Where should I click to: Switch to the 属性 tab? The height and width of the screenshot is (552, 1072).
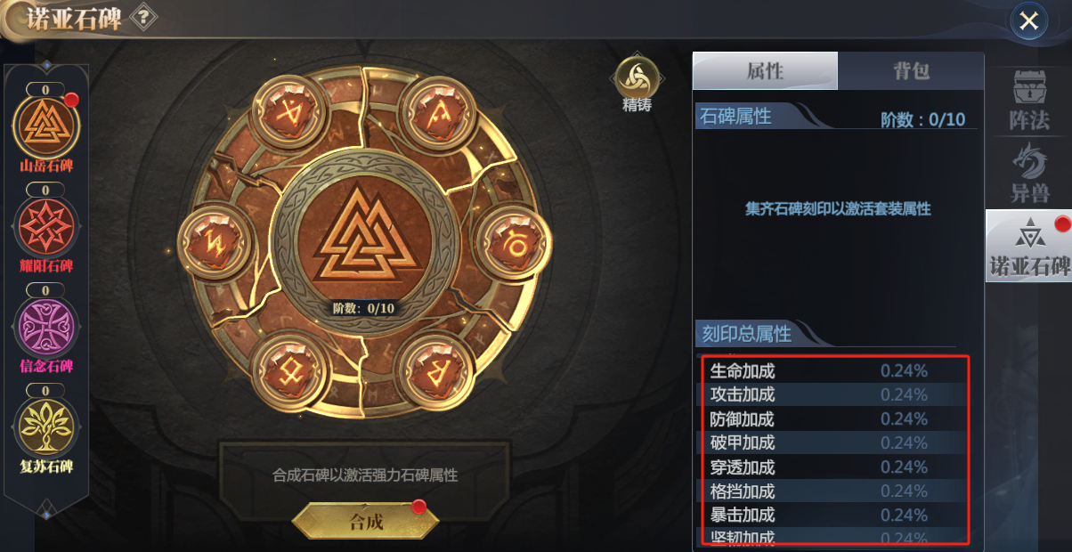click(765, 70)
